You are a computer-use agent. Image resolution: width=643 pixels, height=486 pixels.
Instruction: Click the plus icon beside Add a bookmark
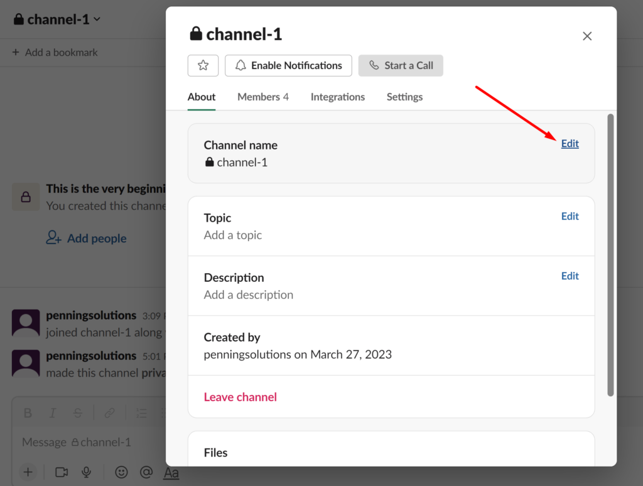click(16, 52)
